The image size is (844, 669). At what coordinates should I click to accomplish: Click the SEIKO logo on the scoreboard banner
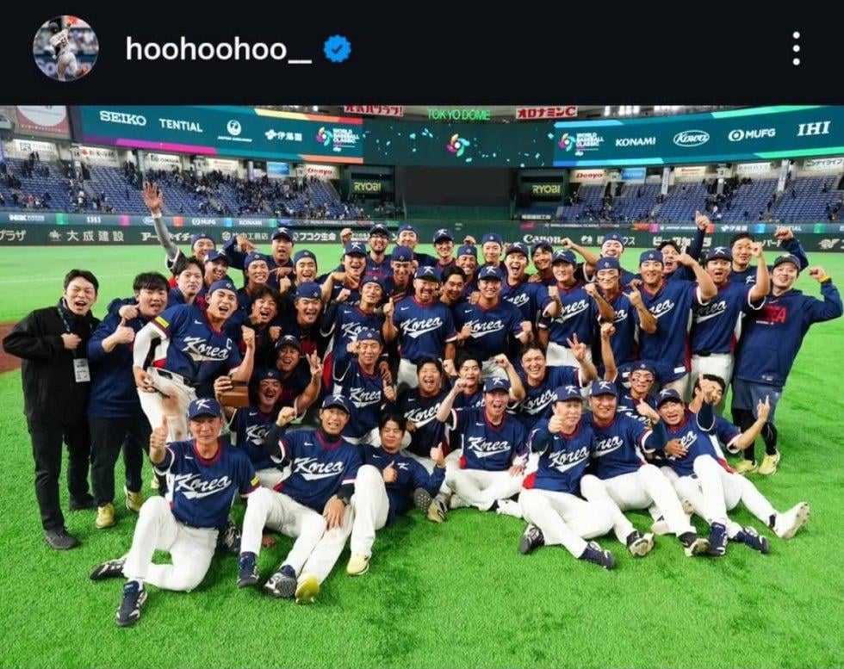coord(122,119)
